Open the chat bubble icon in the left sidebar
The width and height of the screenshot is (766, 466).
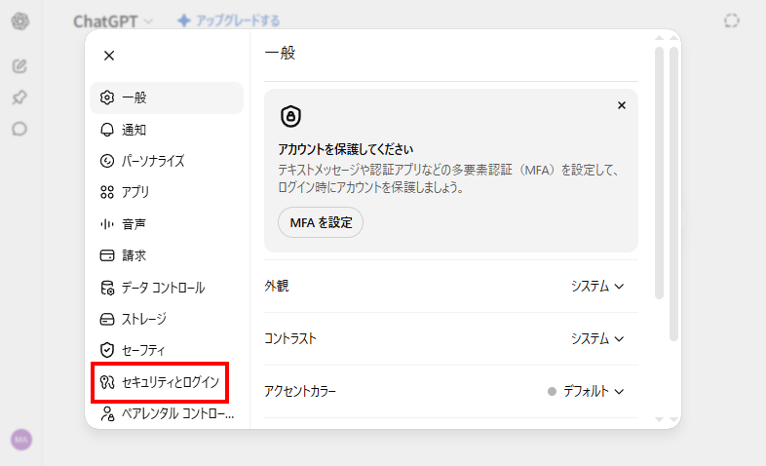coord(19,129)
